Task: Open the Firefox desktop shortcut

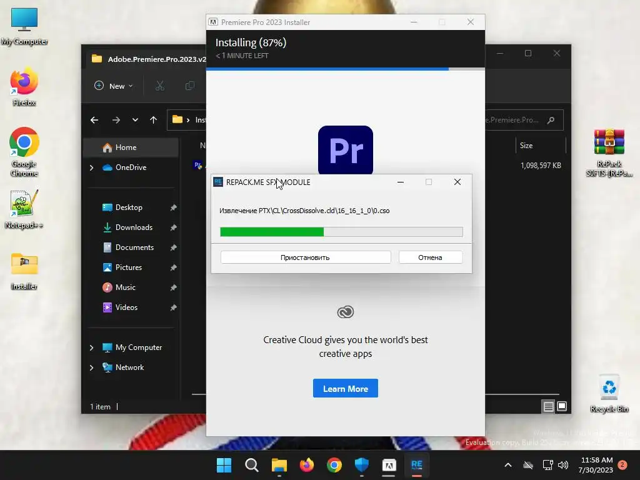Action: [x=24, y=87]
